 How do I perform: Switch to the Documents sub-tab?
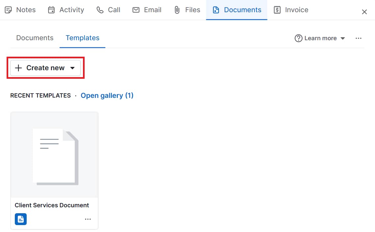35,38
